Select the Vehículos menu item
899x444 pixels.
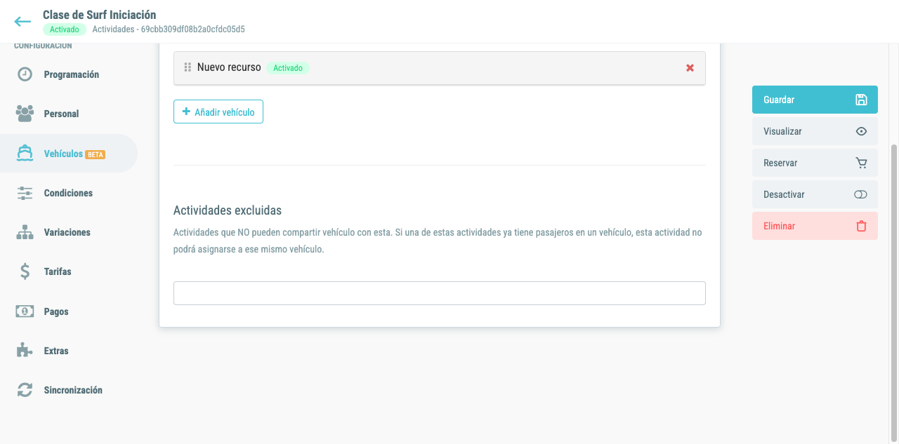(69, 154)
